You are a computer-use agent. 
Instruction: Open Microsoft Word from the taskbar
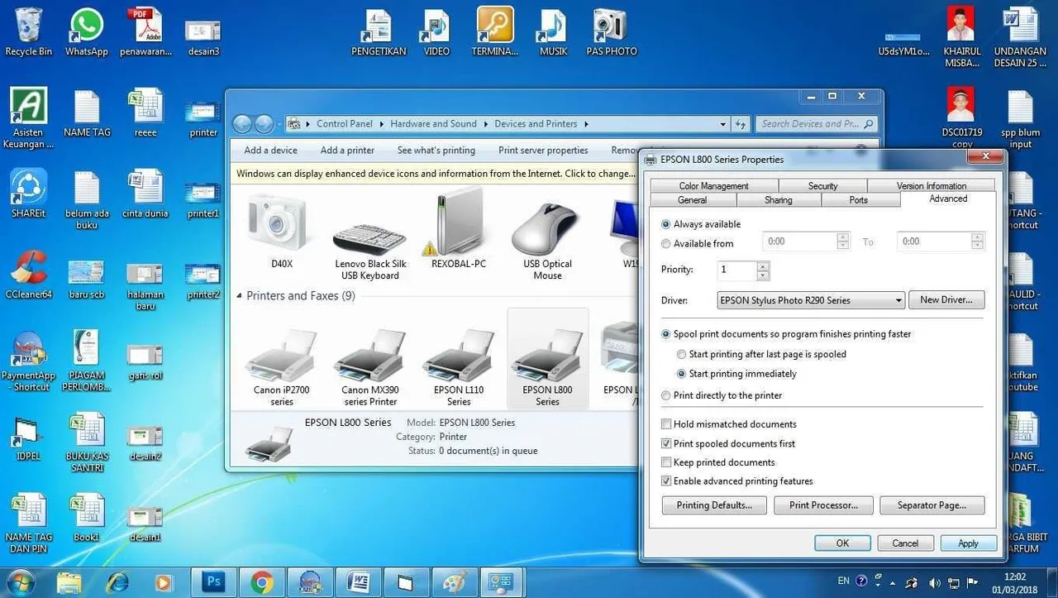pos(358,582)
